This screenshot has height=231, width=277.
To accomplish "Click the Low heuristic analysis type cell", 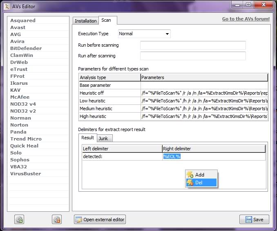I will click(x=110, y=101).
